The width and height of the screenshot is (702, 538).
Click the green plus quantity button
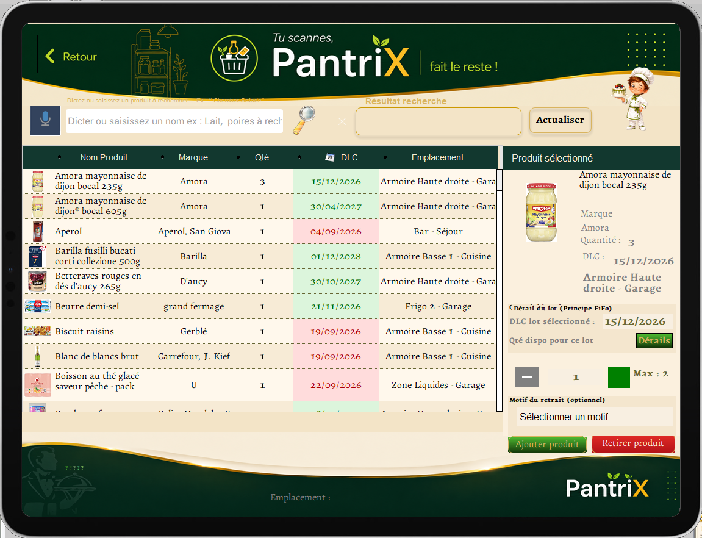[x=619, y=377]
